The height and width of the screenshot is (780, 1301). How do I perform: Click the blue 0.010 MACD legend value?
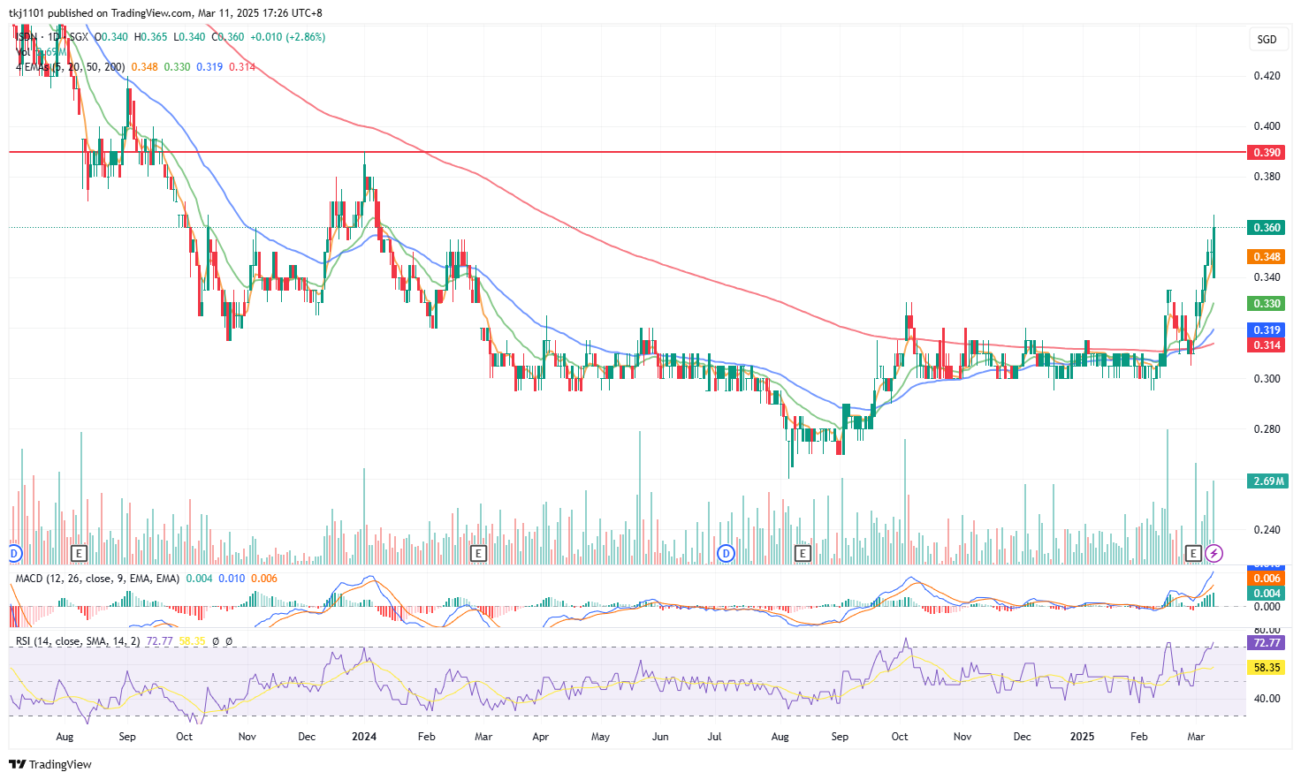(x=232, y=579)
